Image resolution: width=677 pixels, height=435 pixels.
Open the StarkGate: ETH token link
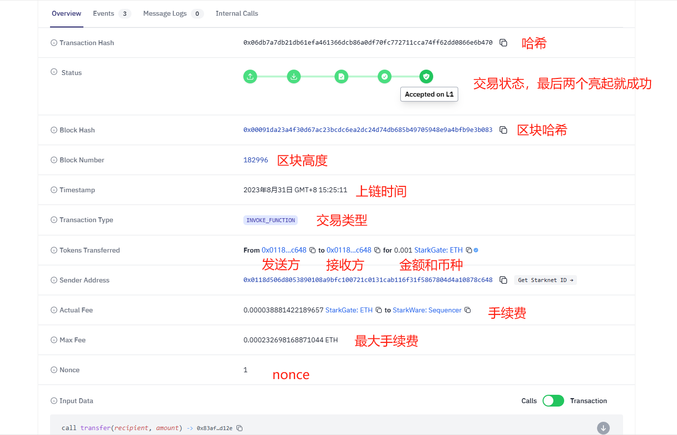click(438, 250)
